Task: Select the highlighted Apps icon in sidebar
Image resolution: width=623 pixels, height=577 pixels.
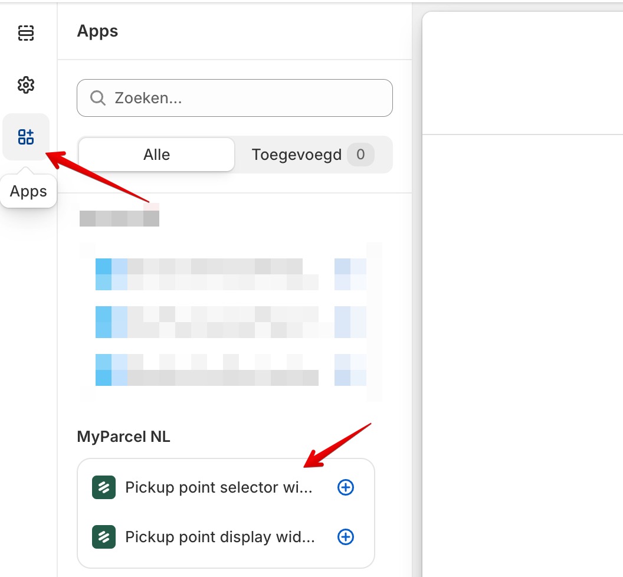Action: point(26,136)
